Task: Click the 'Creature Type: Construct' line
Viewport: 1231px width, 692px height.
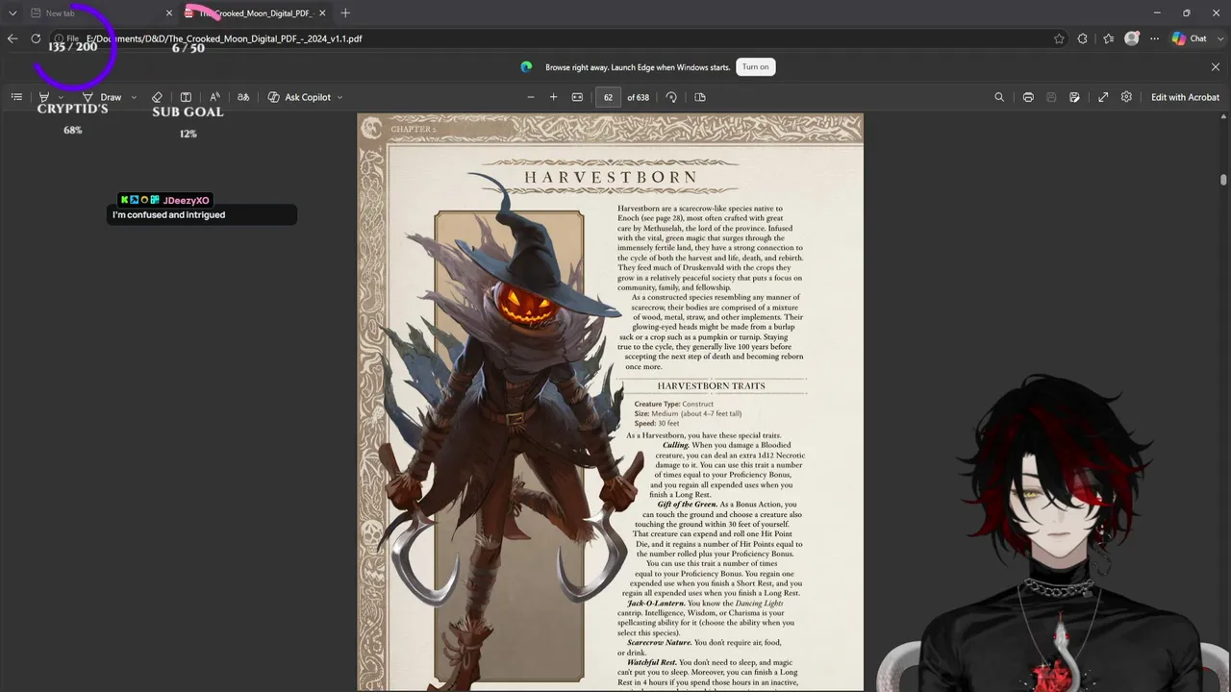Action: pos(674,405)
